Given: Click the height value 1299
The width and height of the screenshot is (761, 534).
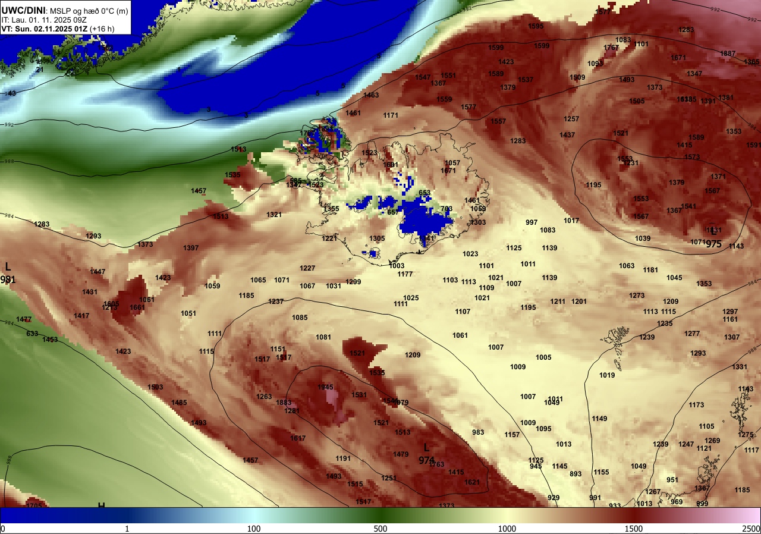Looking at the screenshot, I should point(353,282).
